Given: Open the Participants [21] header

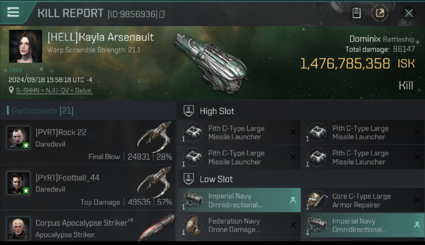Looking at the screenshot, I should [42, 111].
